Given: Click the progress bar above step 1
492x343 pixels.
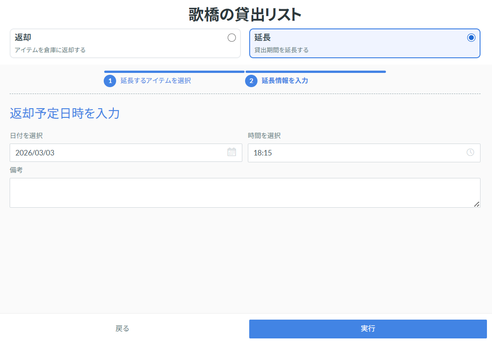Looking at the screenshot, I should coord(174,72).
